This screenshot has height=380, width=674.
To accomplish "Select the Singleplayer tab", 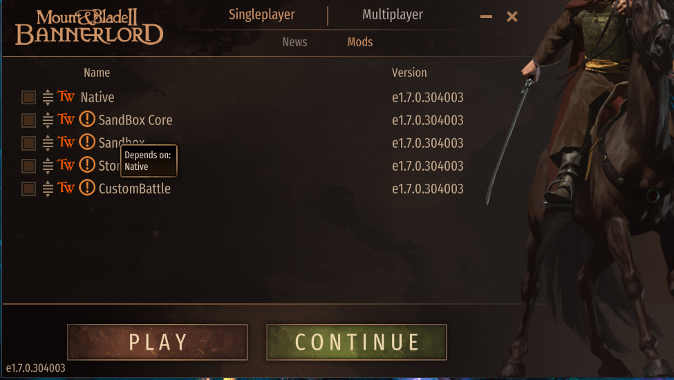I will click(x=262, y=15).
